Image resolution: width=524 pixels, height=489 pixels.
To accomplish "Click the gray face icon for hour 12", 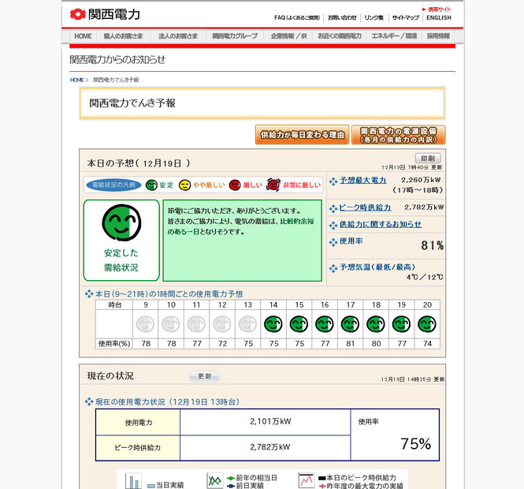I will 222,324.
